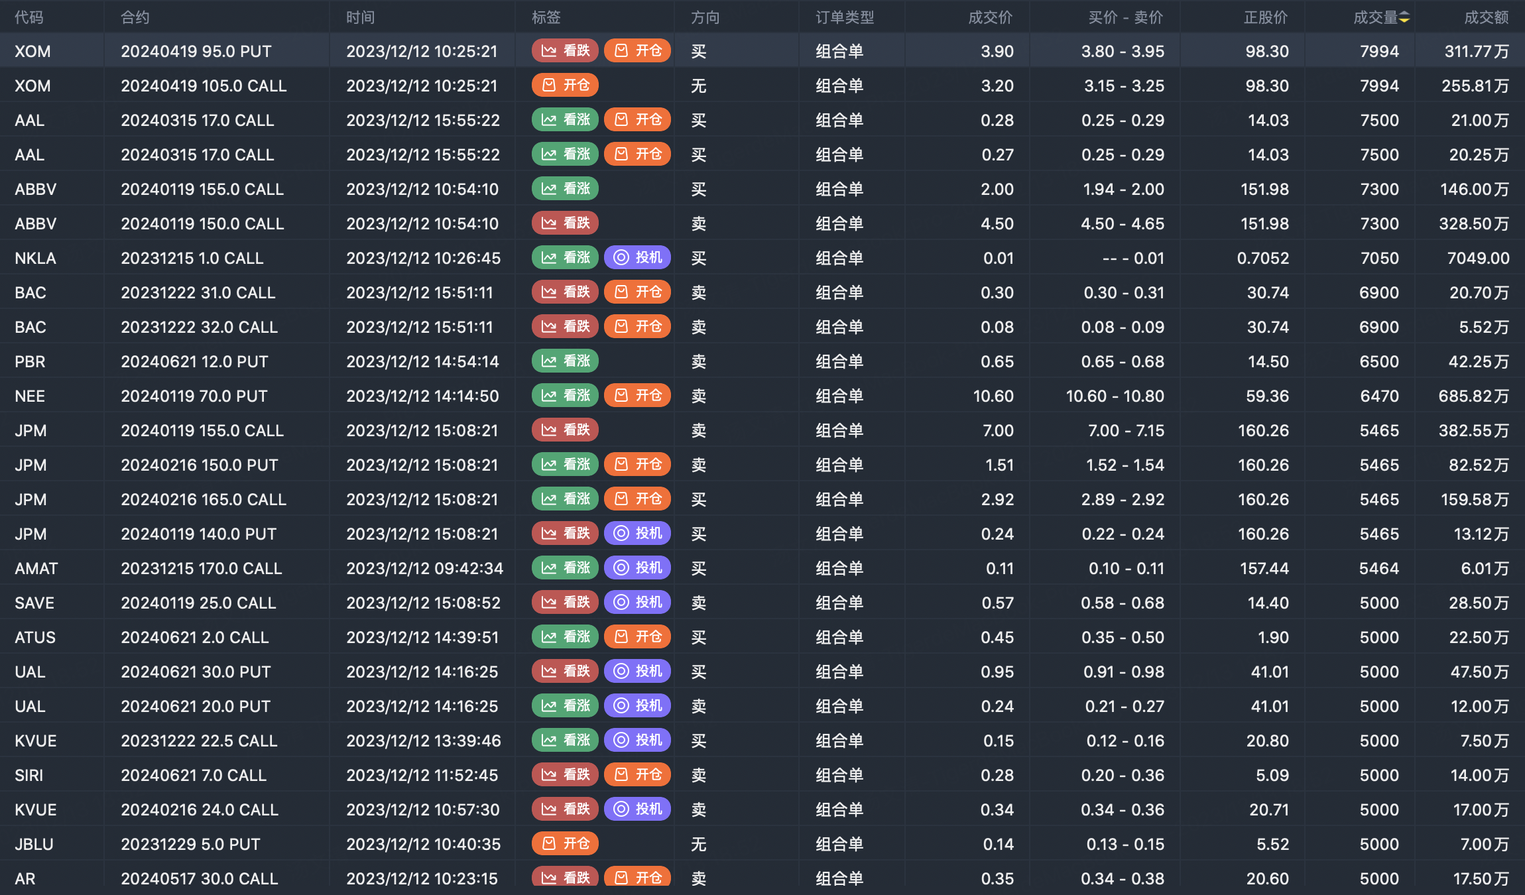Click the 代码 column header
Viewport: 1525px width, 895px height.
tap(29, 18)
